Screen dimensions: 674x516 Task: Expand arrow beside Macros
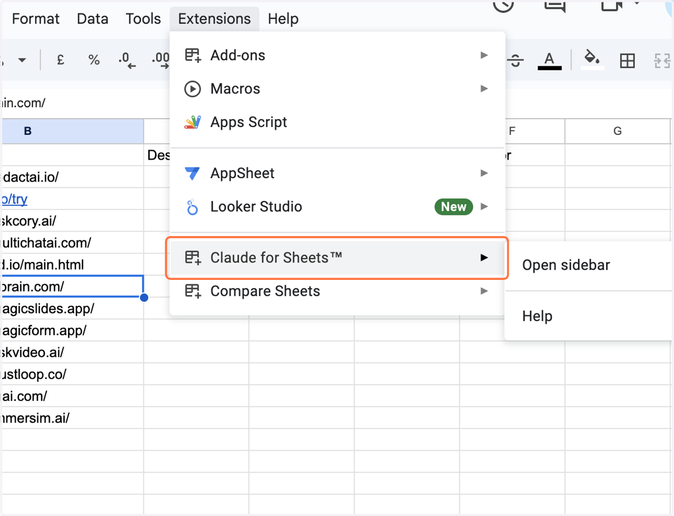click(484, 89)
